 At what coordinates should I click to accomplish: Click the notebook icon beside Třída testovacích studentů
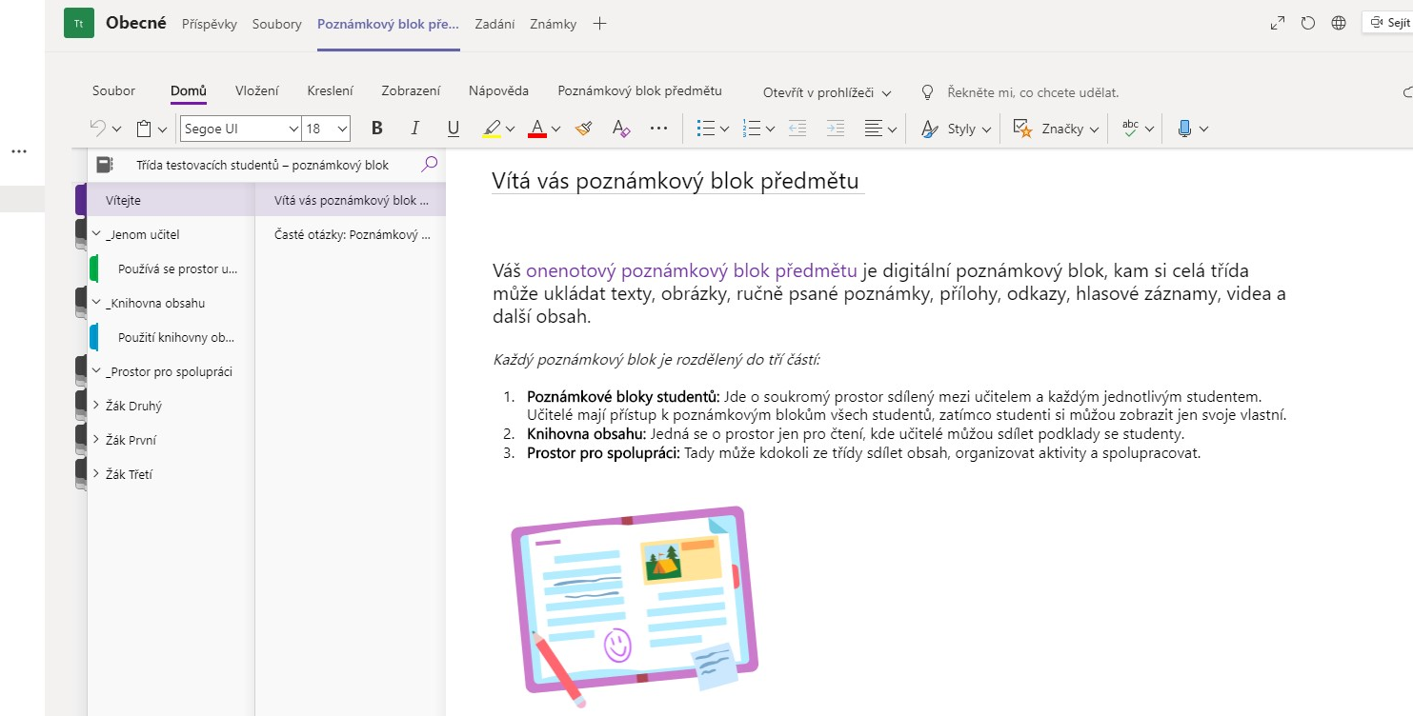105,165
